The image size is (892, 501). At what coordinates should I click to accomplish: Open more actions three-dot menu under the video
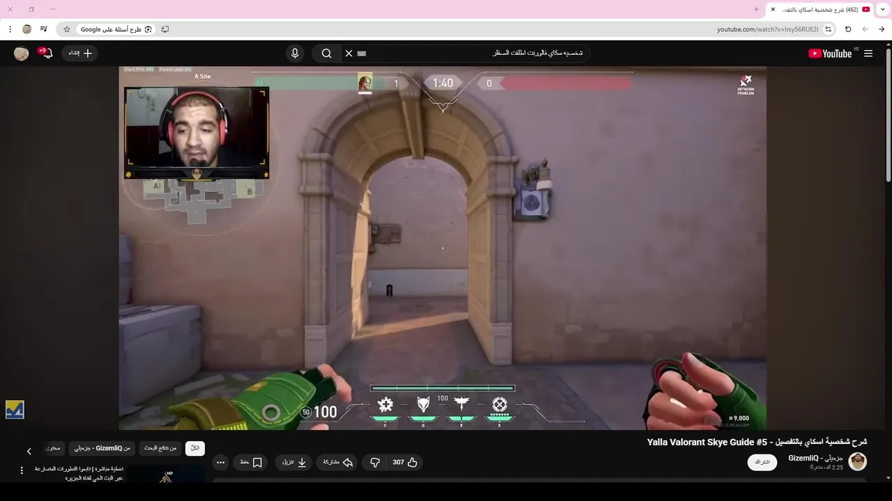tap(220, 462)
